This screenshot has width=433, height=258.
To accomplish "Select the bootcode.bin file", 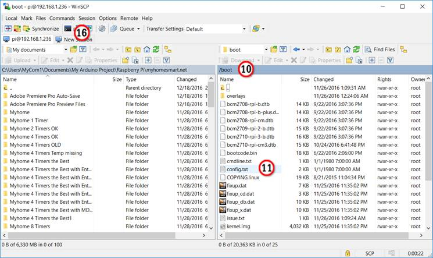I will pos(242,153).
